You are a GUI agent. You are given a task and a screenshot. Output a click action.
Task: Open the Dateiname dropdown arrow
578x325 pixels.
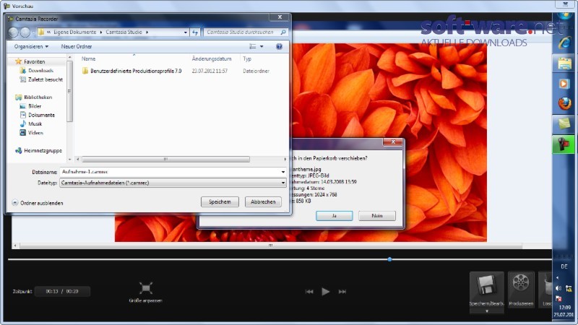[283, 172]
